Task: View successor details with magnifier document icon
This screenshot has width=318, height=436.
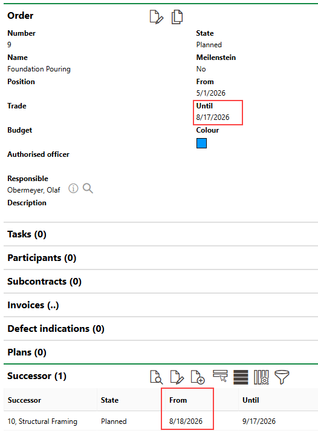Action: coord(156,377)
